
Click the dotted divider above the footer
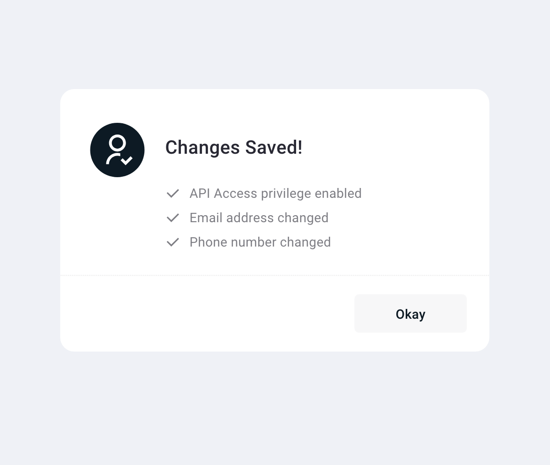pos(275,276)
